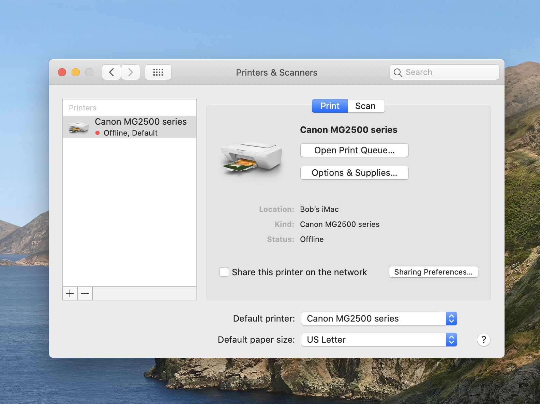540x404 pixels.
Task: Click the Offline, Default status text
Action: click(x=131, y=133)
